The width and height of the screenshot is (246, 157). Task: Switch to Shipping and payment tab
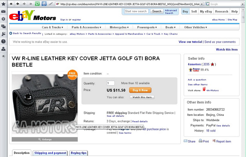[x=50, y=153]
